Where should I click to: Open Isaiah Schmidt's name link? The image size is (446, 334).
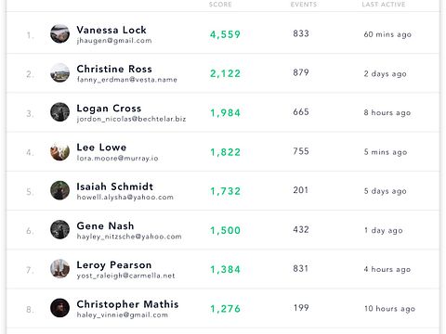coord(115,186)
